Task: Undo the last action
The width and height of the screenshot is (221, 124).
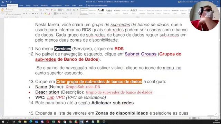Action: (7, 2)
